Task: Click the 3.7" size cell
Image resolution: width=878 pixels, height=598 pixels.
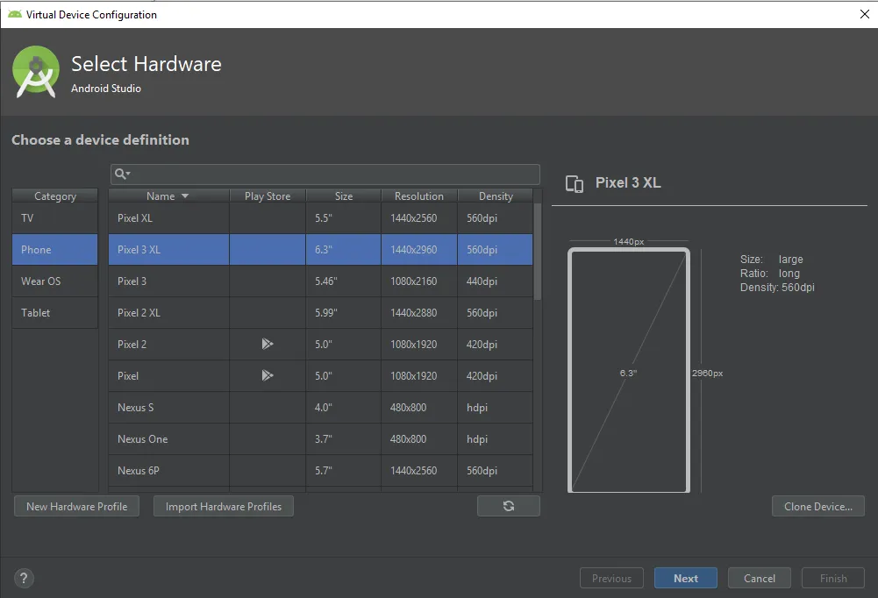Action: pyautogui.click(x=343, y=439)
